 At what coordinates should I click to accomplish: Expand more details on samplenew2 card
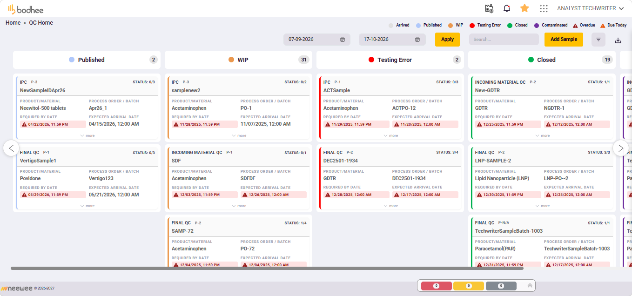[x=239, y=135]
